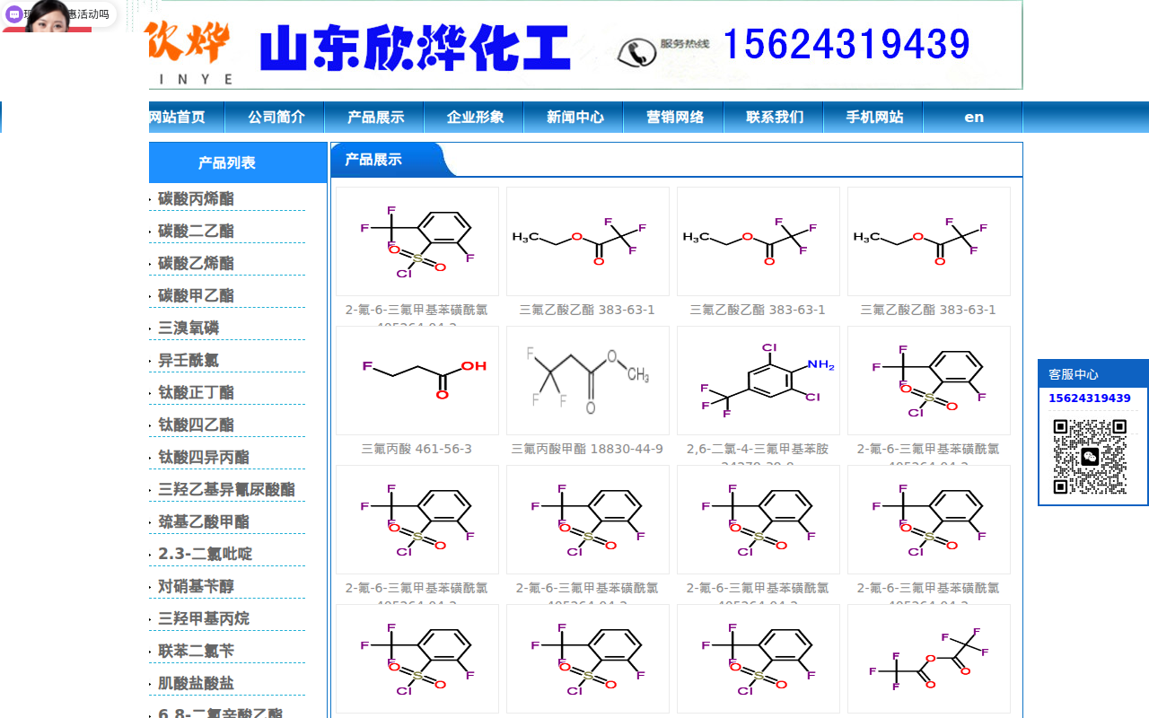Click the 产品展示 panel header tab
This screenshot has height=718, width=1149.
point(373,159)
